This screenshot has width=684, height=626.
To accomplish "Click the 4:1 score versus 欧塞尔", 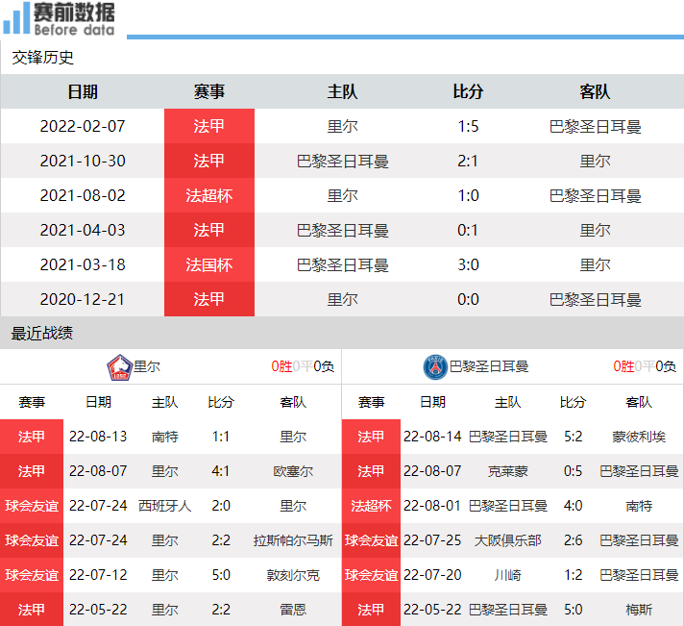I will click(221, 471).
